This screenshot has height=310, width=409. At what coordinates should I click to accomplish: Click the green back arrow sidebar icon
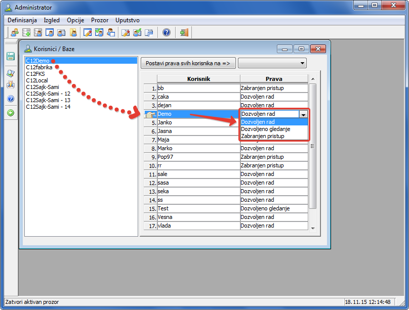pyautogui.click(x=11, y=113)
